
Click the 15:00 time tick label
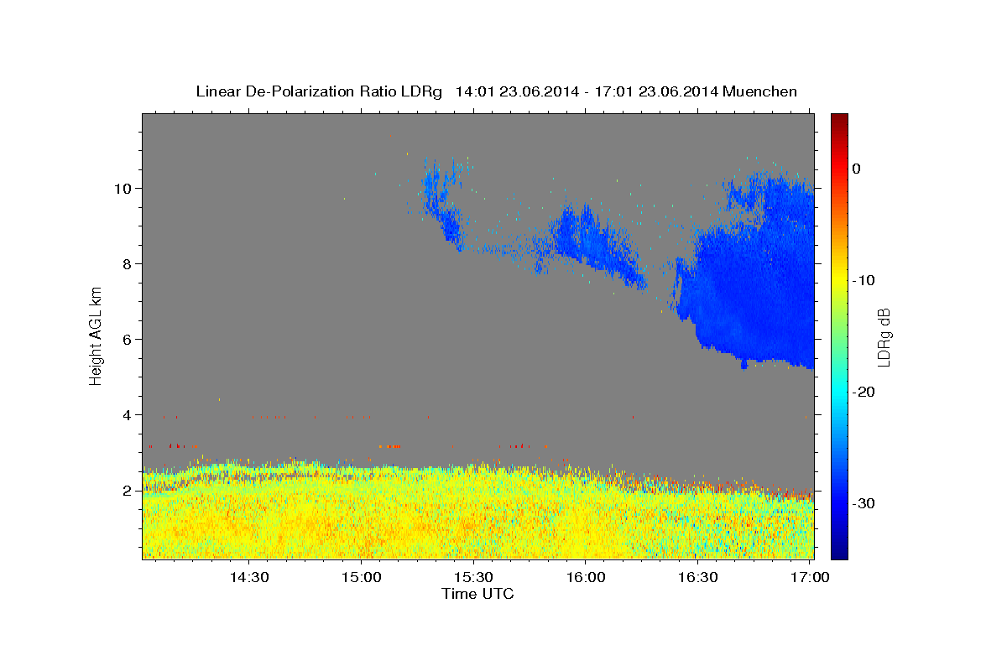(x=362, y=578)
